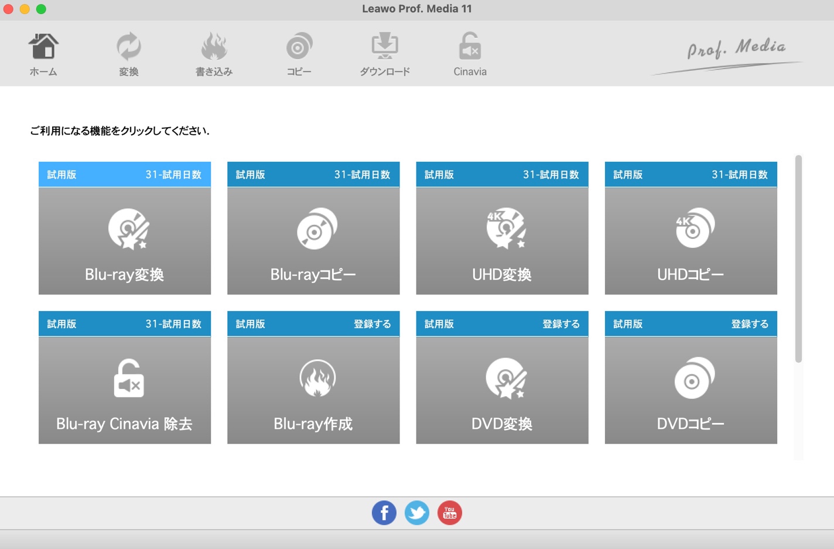This screenshot has height=549, width=834.
Task: Click 31-試用日数 on the UHDコピー tile
Action: [x=740, y=175]
